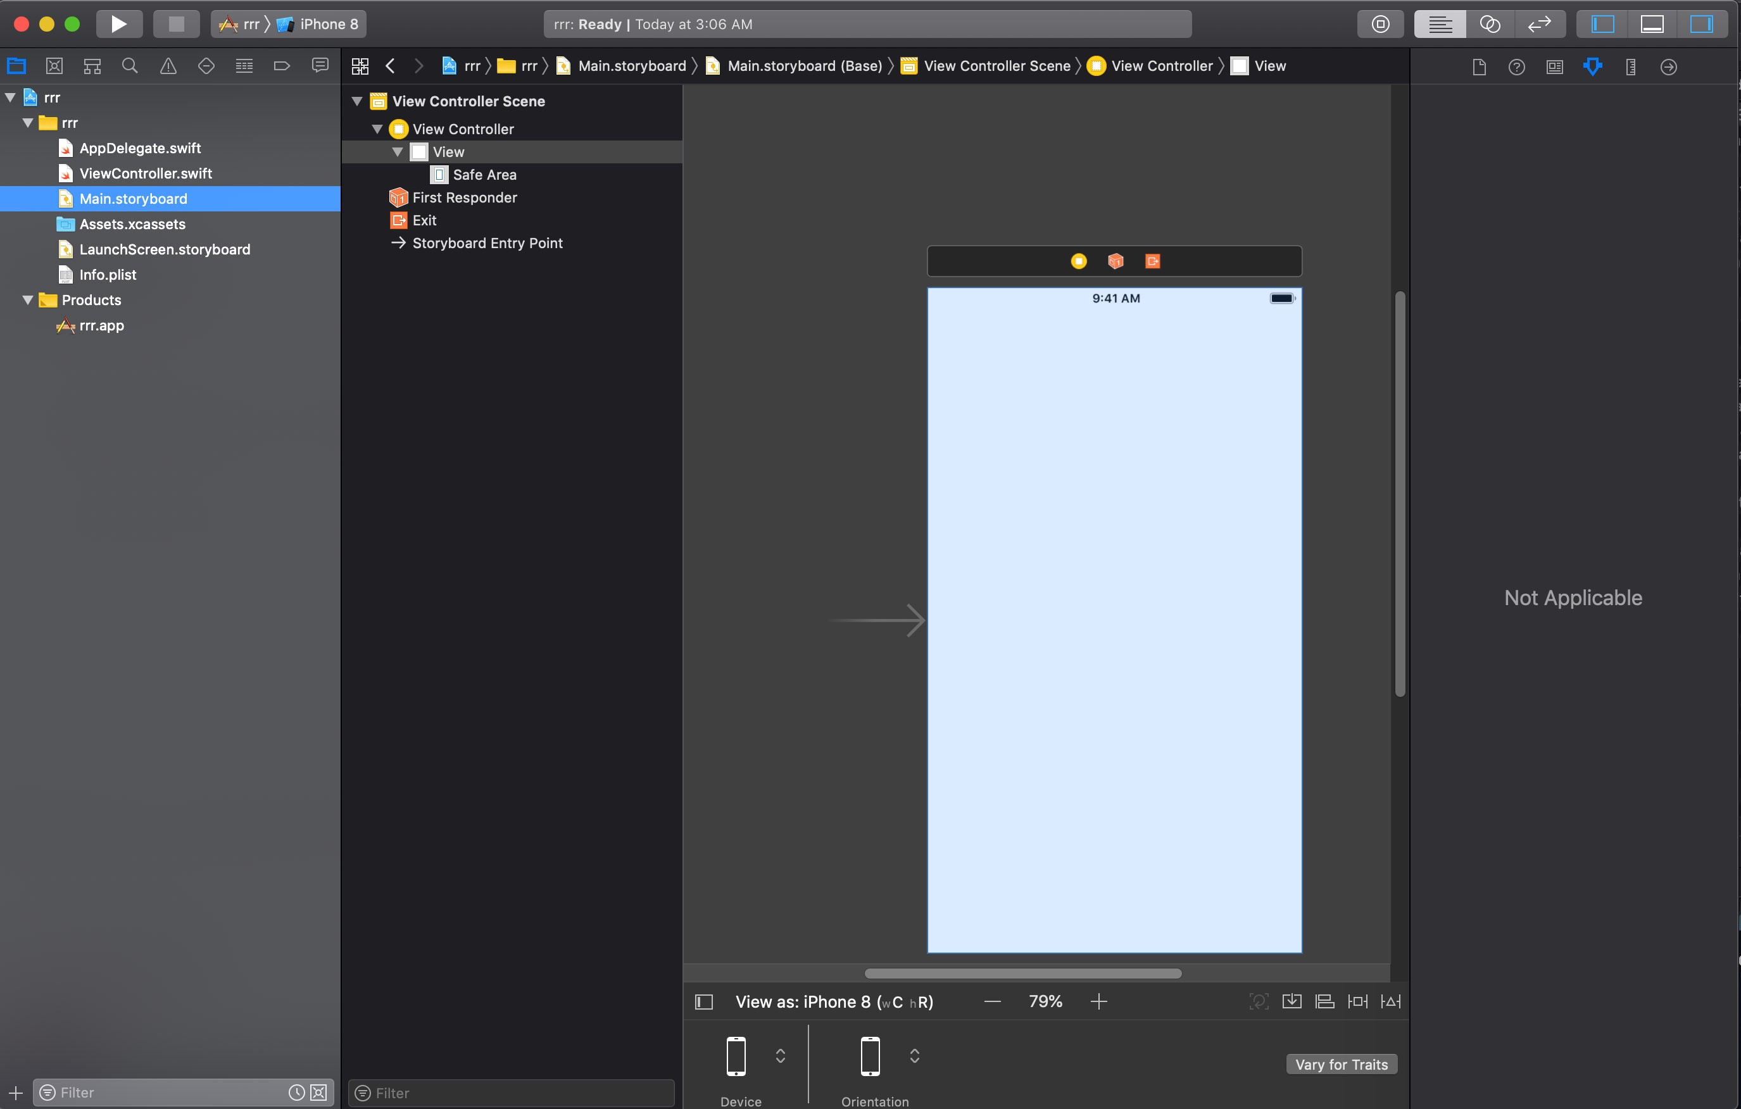Run the project with the Play button
This screenshot has width=1741, height=1109.
click(x=118, y=23)
